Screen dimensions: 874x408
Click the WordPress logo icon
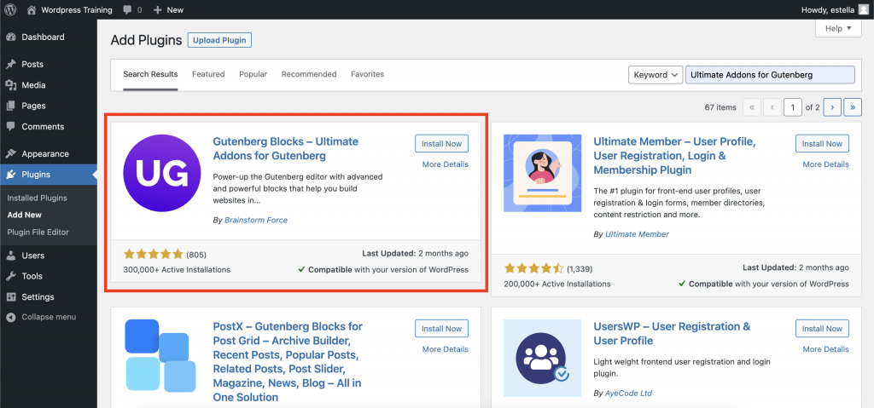[10, 9]
